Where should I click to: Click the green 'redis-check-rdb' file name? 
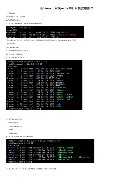point(65,152)
